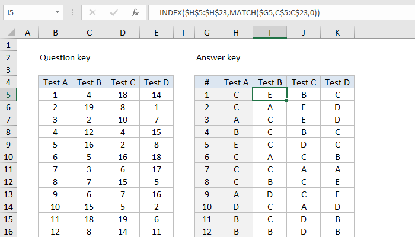Select column G header
Viewport: 415px width, 237px height.
click(207, 33)
